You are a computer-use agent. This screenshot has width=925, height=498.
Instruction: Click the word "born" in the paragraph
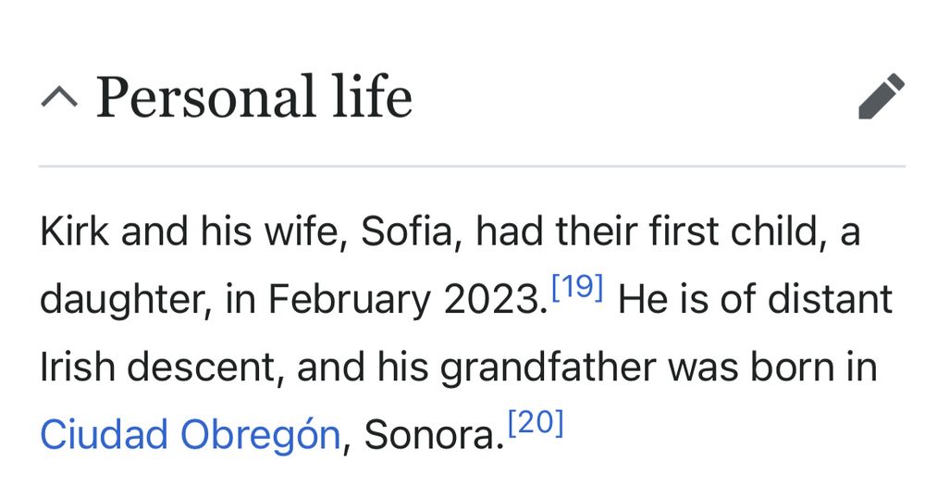pyautogui.click(x=781, y=367)
